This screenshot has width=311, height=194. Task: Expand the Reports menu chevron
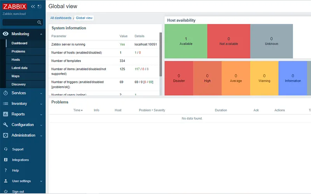coord(41,114)
